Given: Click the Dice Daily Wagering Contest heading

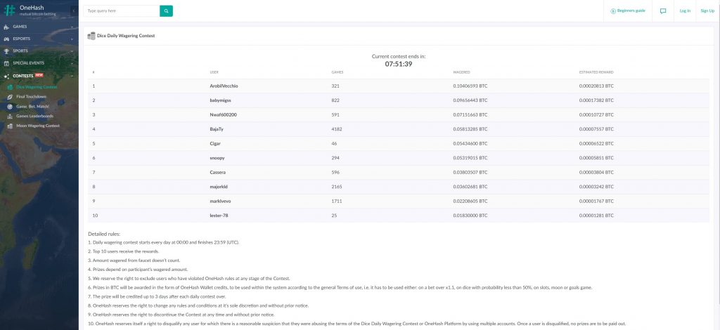Looking at the screenshot, I should pyautogui.click(x=126, y=36).
